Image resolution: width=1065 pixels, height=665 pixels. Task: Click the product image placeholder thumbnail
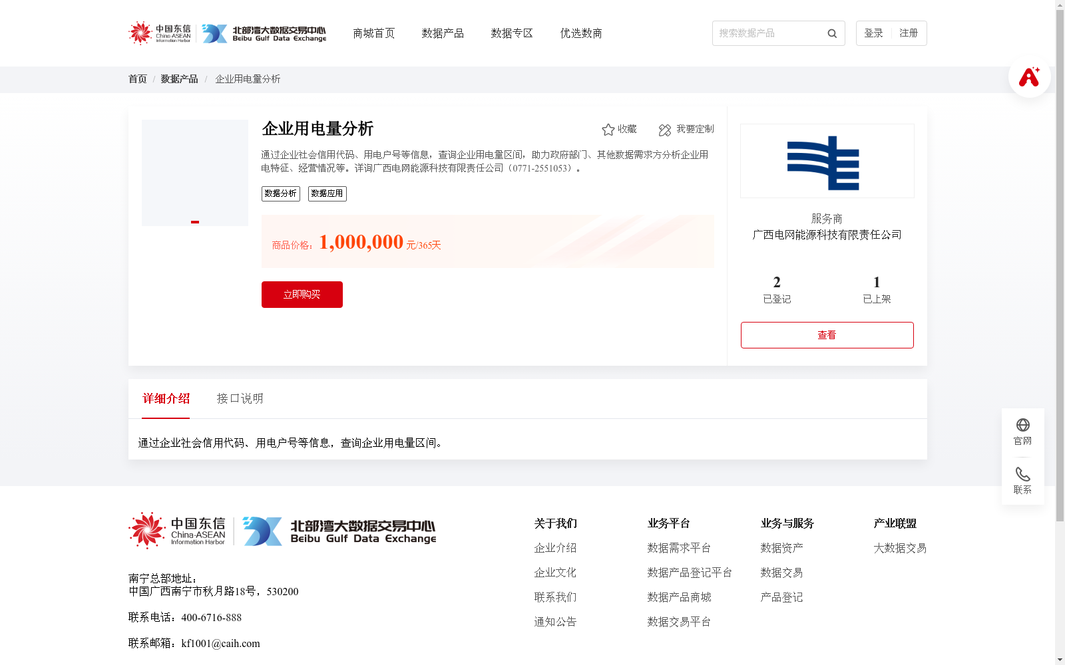click(195, 173)
